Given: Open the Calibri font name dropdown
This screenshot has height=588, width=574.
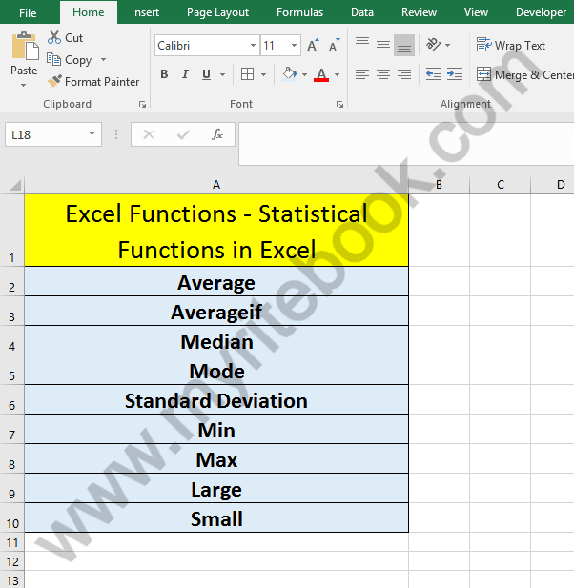Looking at the screenshot, I should click(x=254, y=46).
